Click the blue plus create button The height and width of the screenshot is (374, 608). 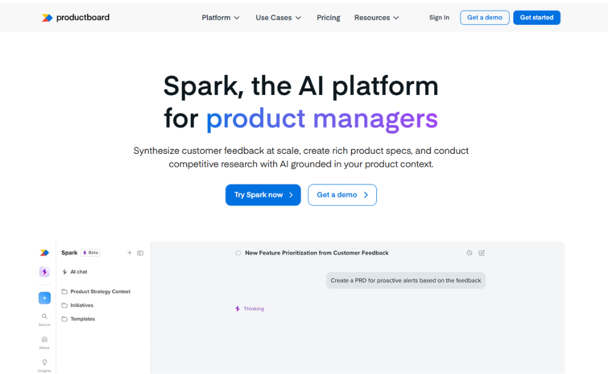coord(44,297)
